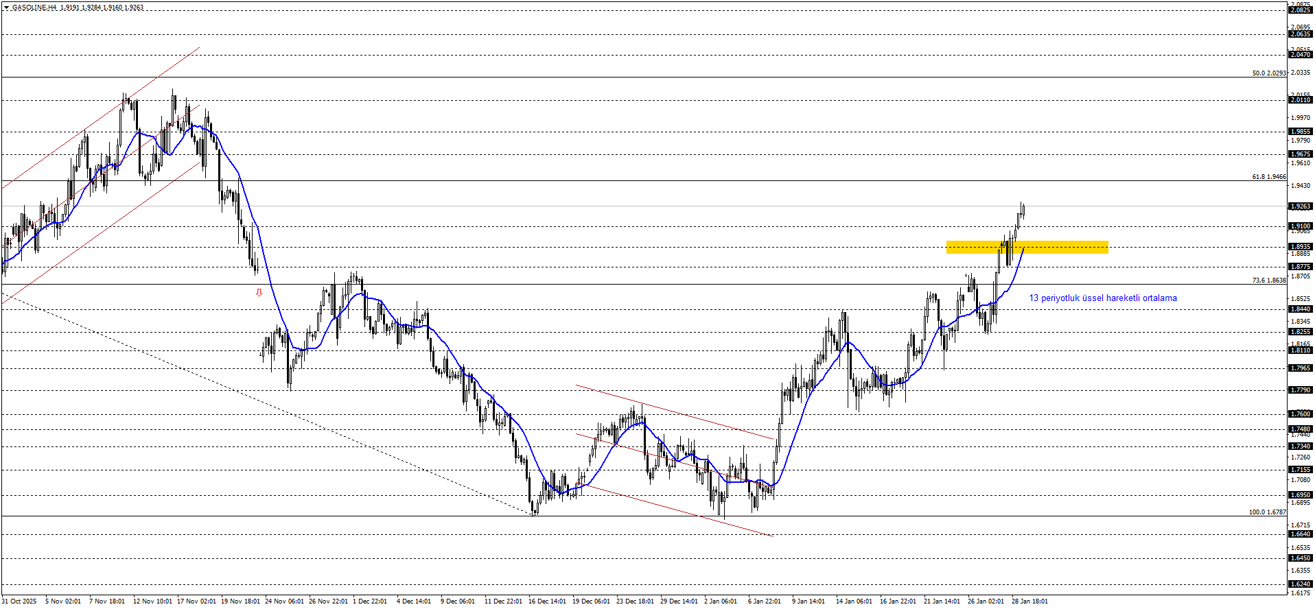Click the '28 Jan 18:01' date on time axis

point(1029,601)
